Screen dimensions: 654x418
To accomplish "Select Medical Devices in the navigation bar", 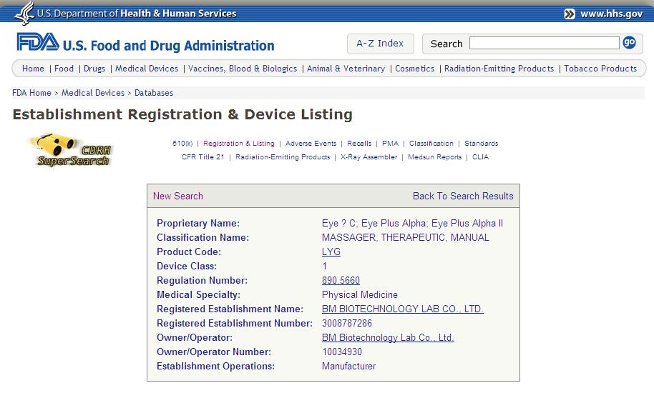I will (147, 69).
